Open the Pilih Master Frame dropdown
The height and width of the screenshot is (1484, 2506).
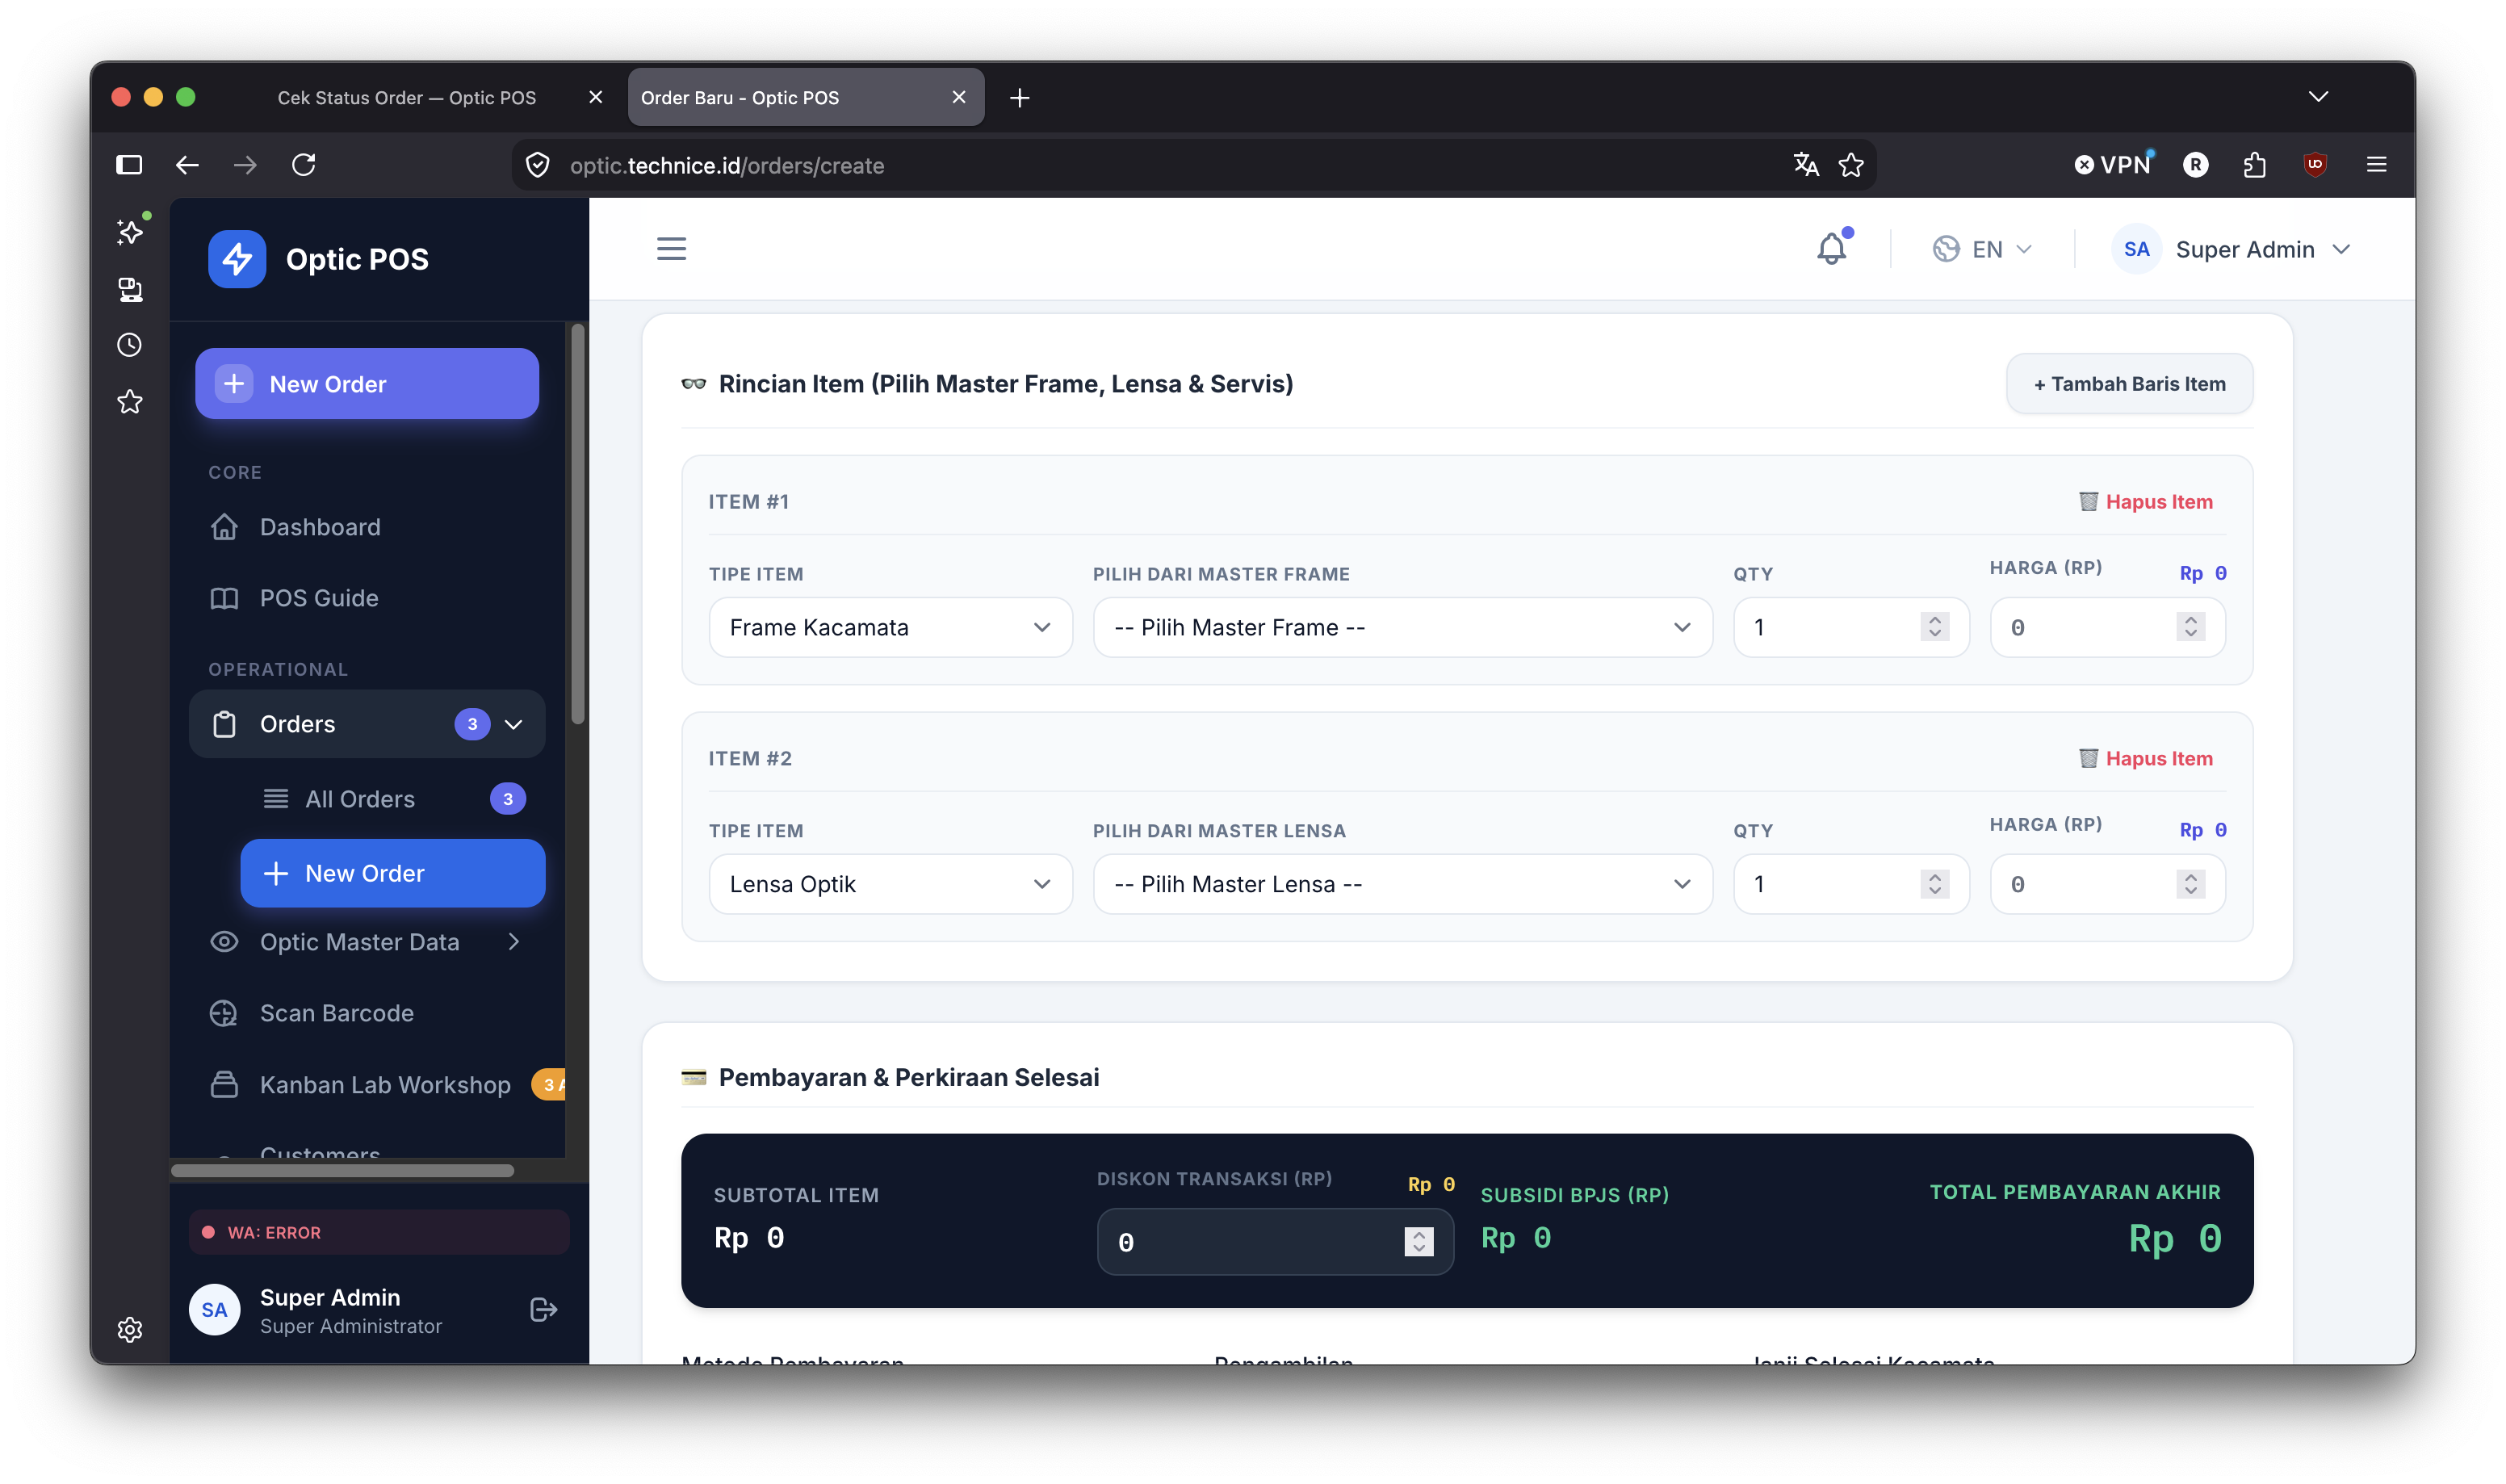pos(1402,627)
